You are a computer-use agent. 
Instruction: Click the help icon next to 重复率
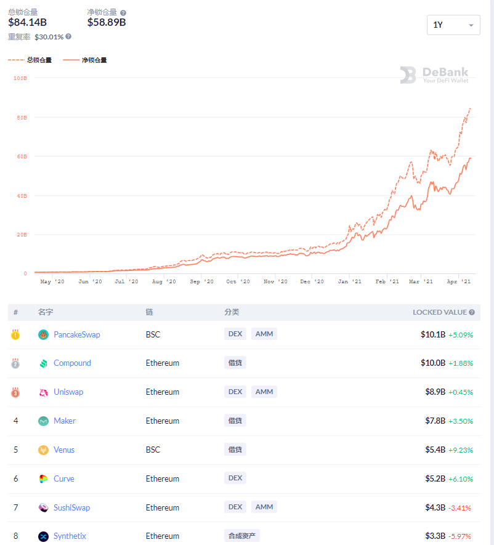[x=68, y=36]
